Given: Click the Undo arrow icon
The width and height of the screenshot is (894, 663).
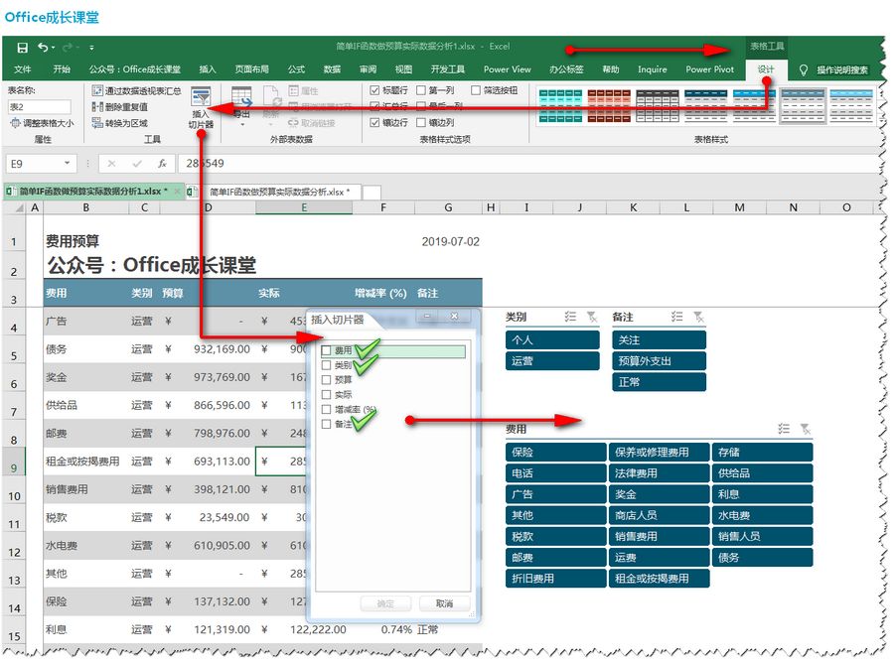Looking at the screenshot, I should (x=43, y=48).
